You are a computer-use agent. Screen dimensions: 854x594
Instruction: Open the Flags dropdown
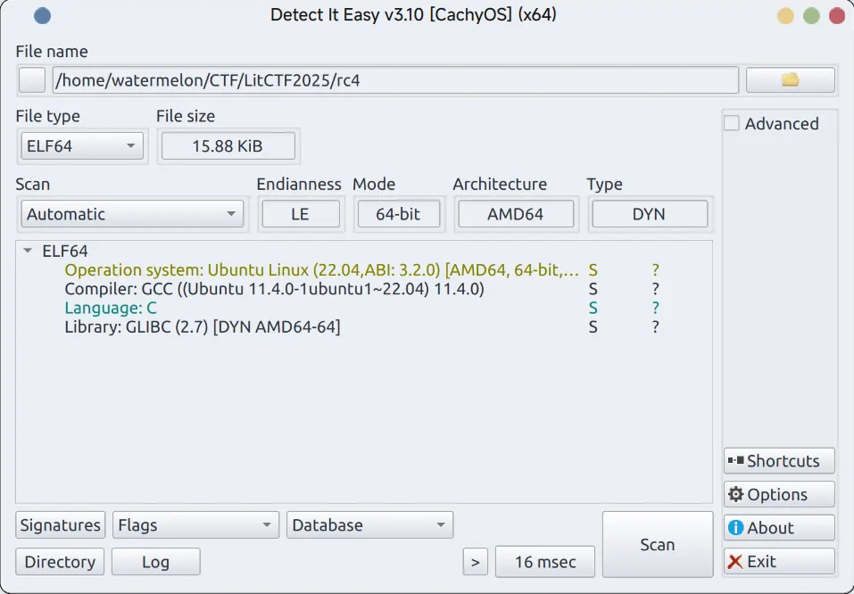pos(195,524)
